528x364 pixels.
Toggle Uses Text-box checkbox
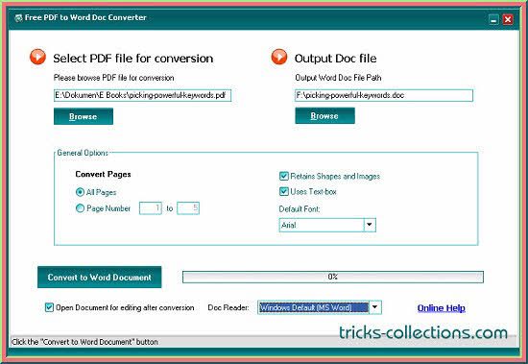tap(284, 191)
